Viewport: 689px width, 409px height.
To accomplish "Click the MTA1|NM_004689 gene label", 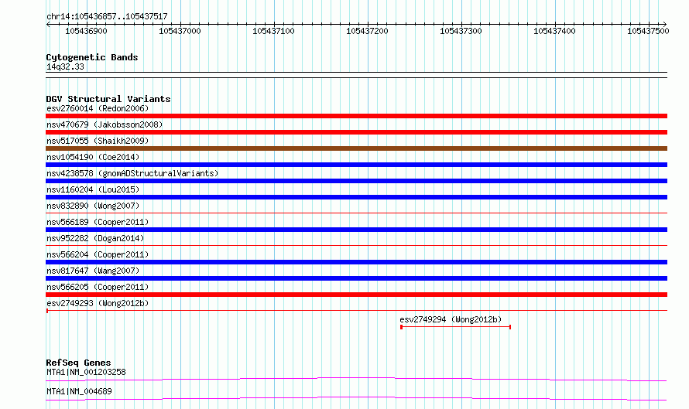I will [x=79, y=391].
